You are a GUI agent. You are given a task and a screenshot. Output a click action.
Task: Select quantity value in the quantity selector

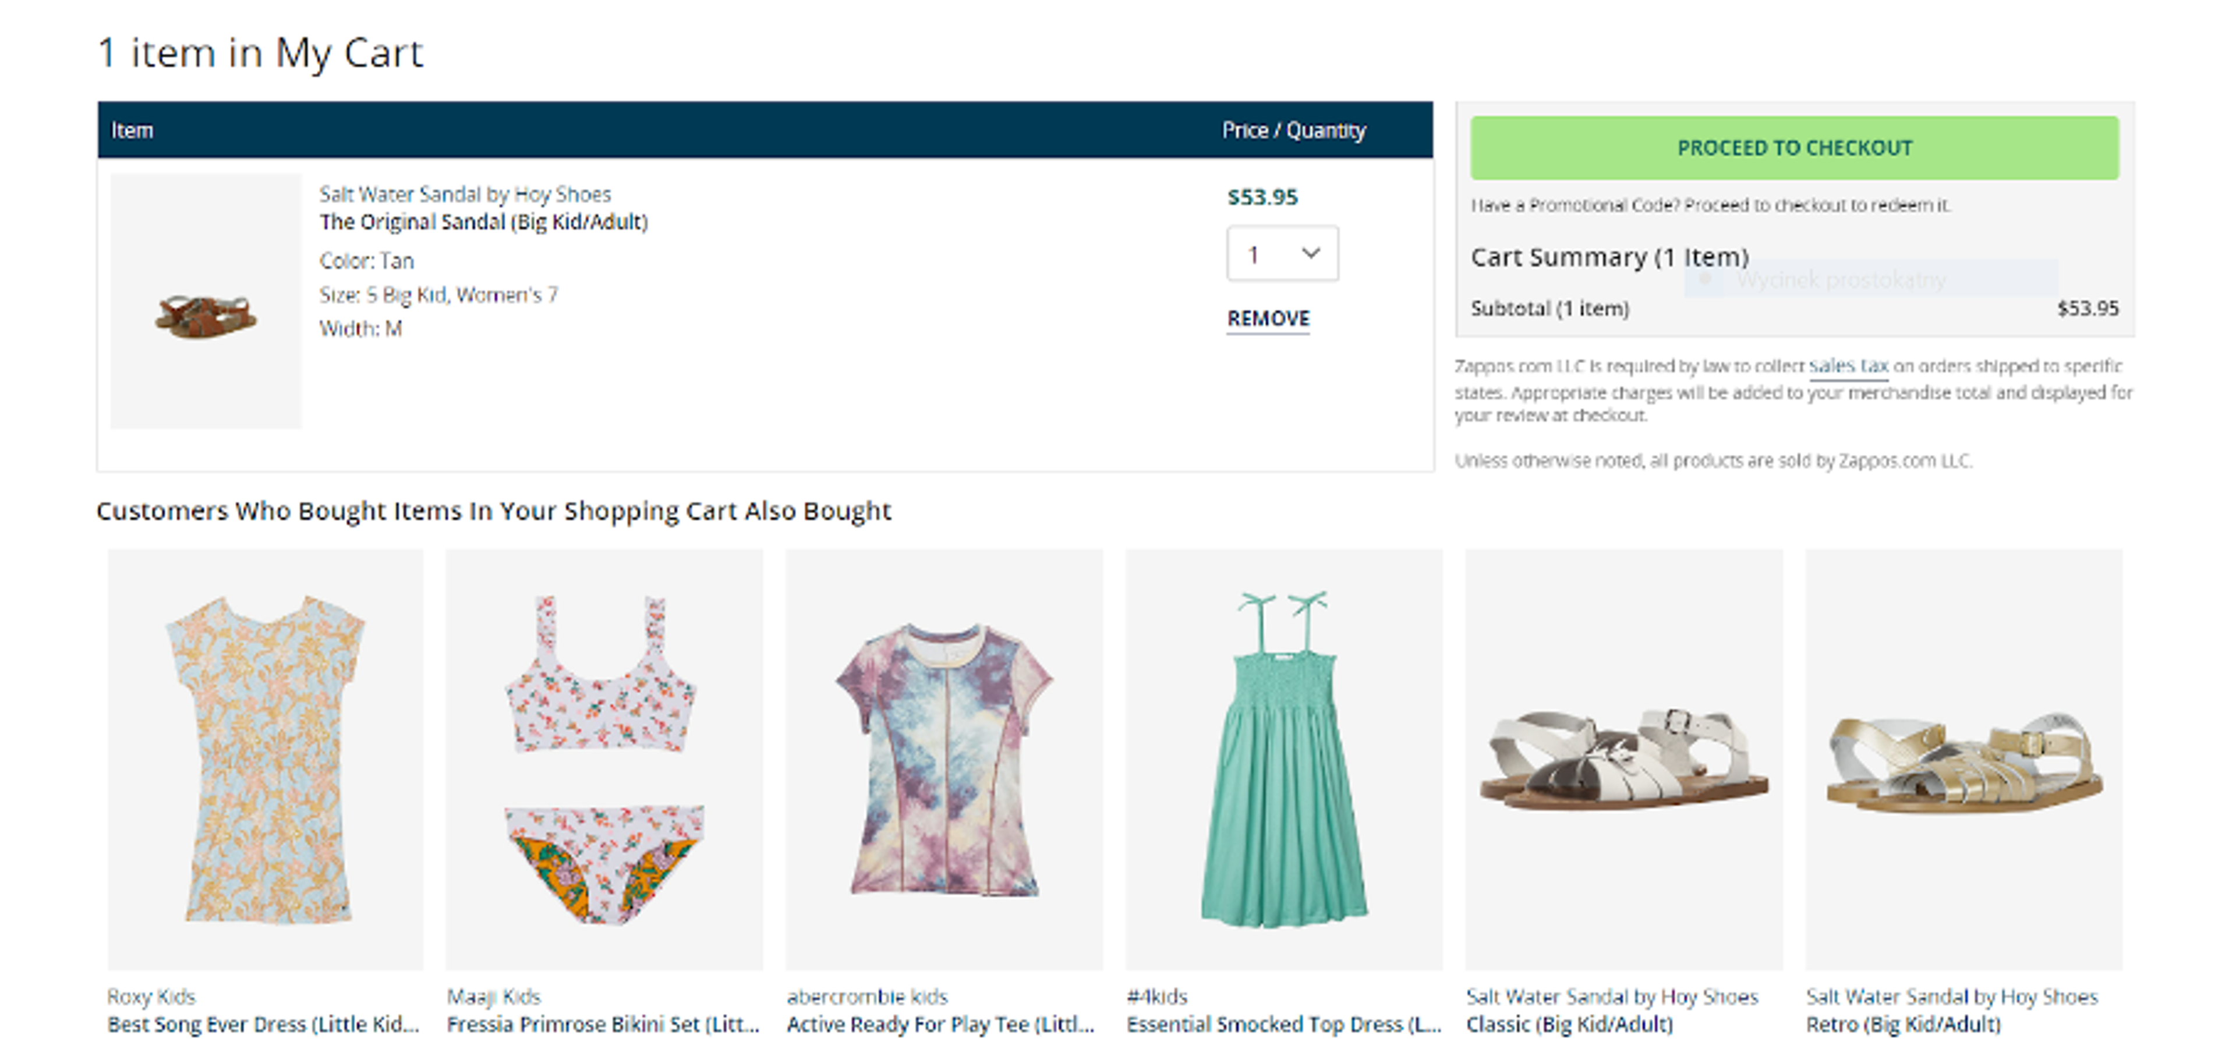pyautogui.click(x=1254, y=253)
